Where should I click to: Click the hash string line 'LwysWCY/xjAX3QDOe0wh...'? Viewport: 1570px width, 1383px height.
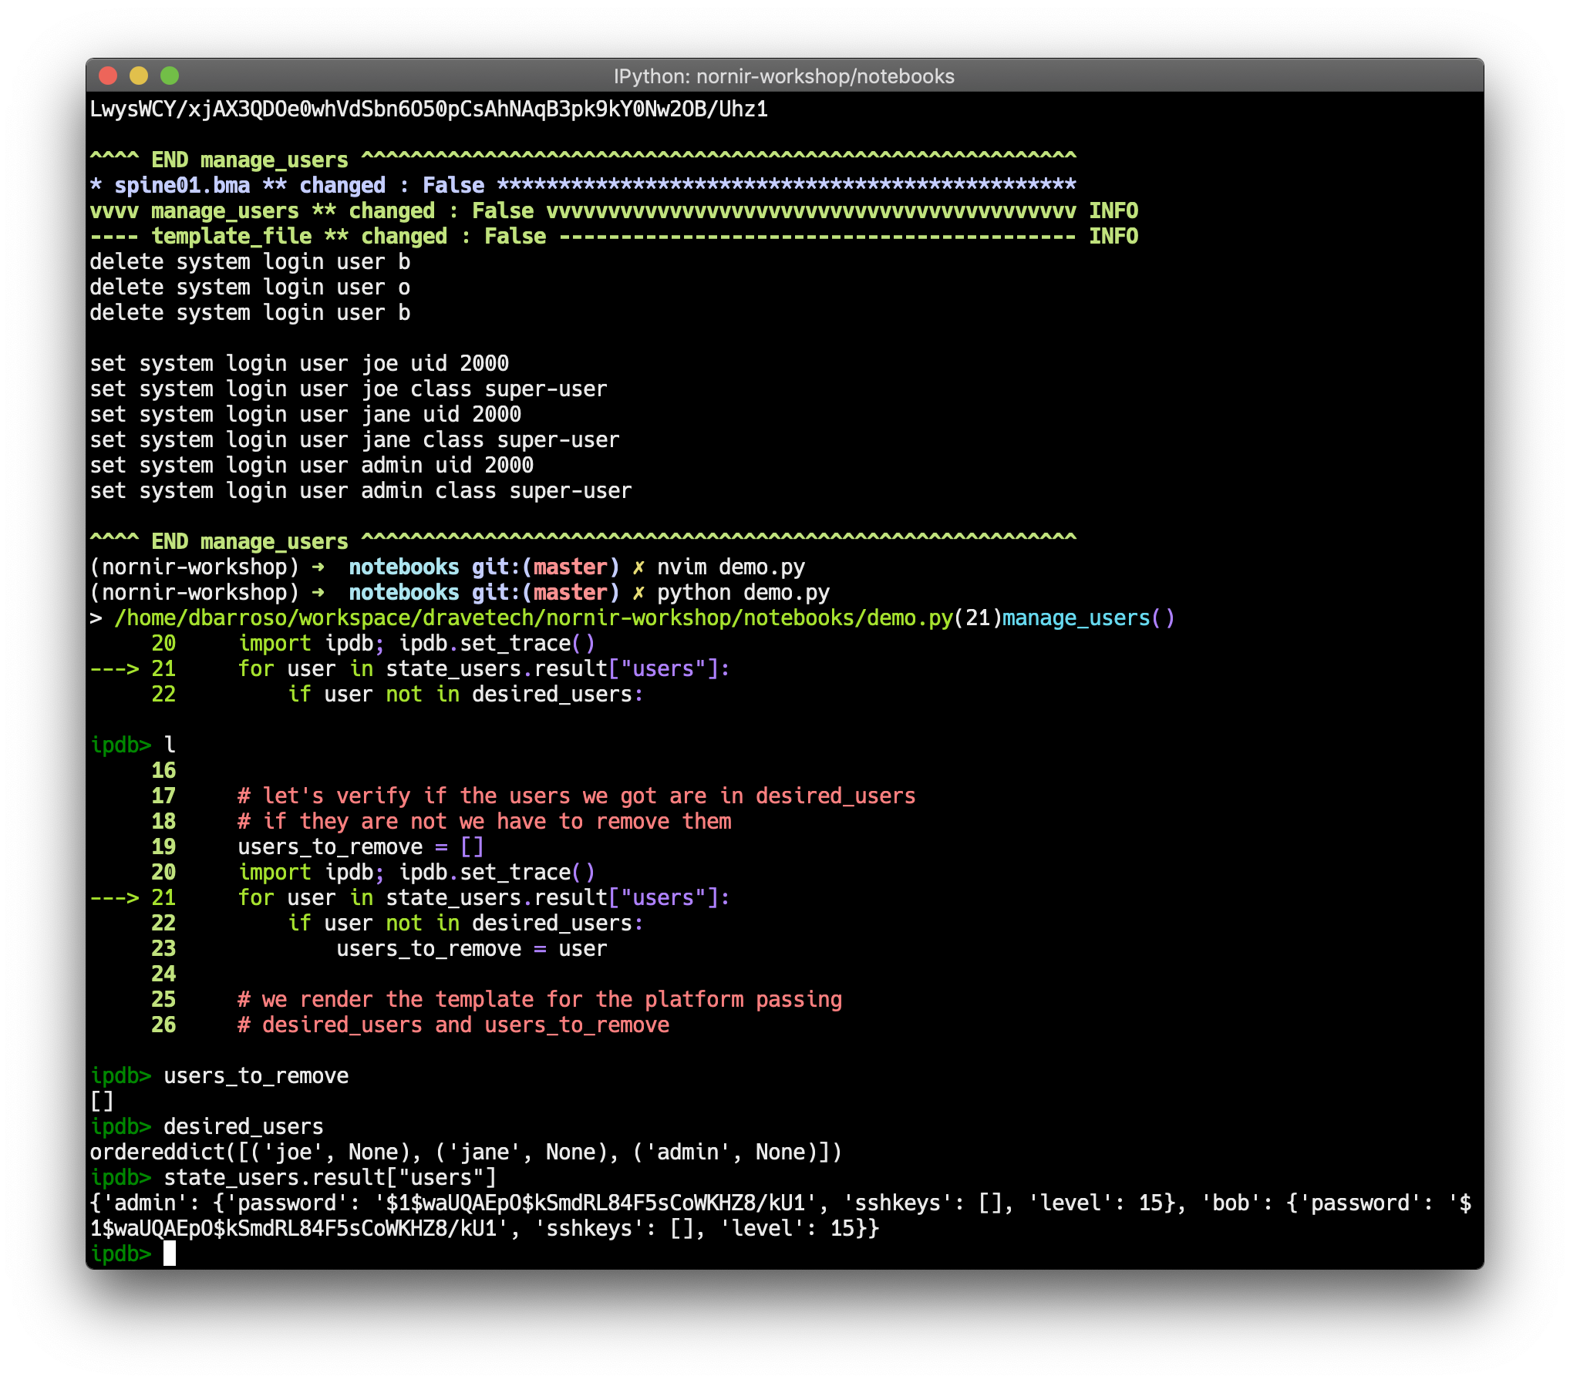(429, 109)
